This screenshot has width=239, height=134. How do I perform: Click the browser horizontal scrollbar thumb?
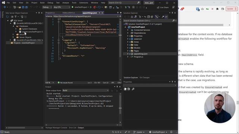(201, 25)
